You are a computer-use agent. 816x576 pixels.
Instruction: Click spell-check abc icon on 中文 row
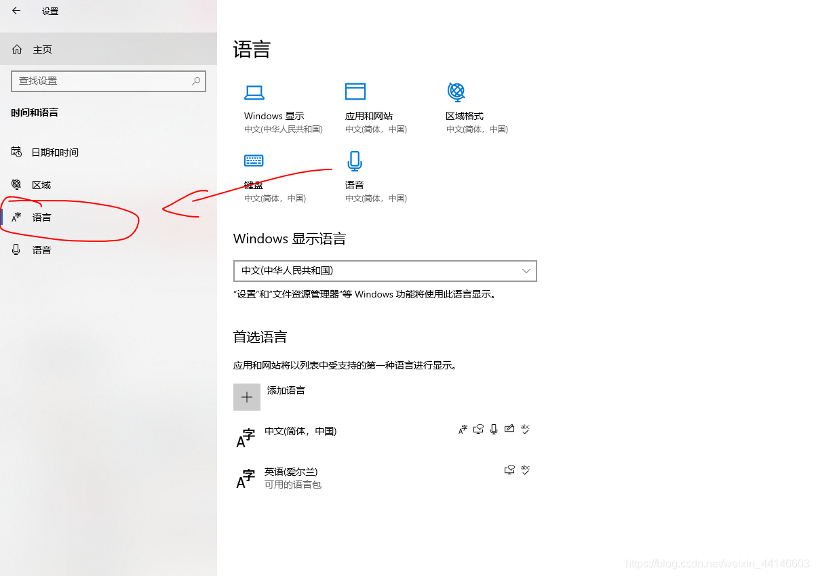(525, 429)
